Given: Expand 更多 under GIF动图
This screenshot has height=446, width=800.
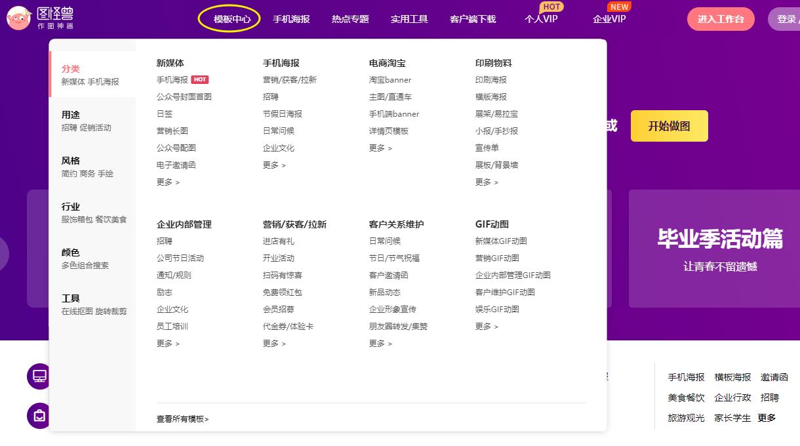Looking at the screenshot, I should (x=487, y=326).
